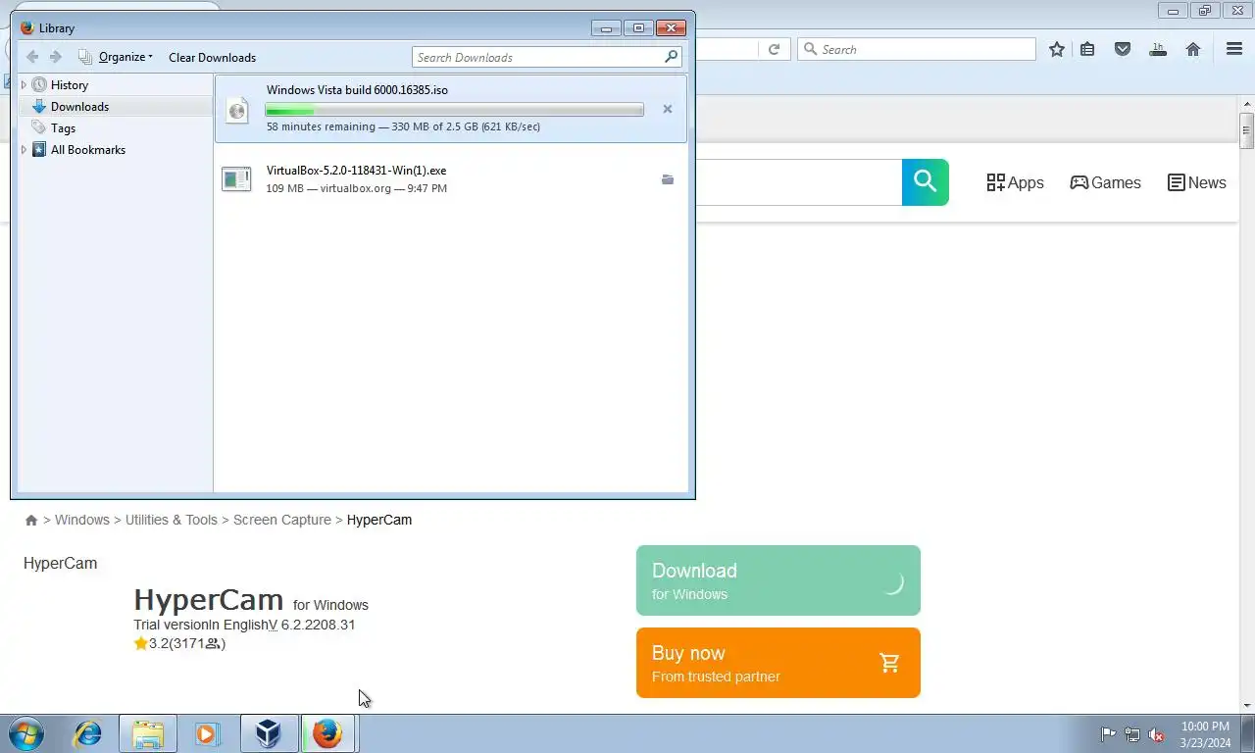Open the Firefox hamburger menu

coord(1234,49)
